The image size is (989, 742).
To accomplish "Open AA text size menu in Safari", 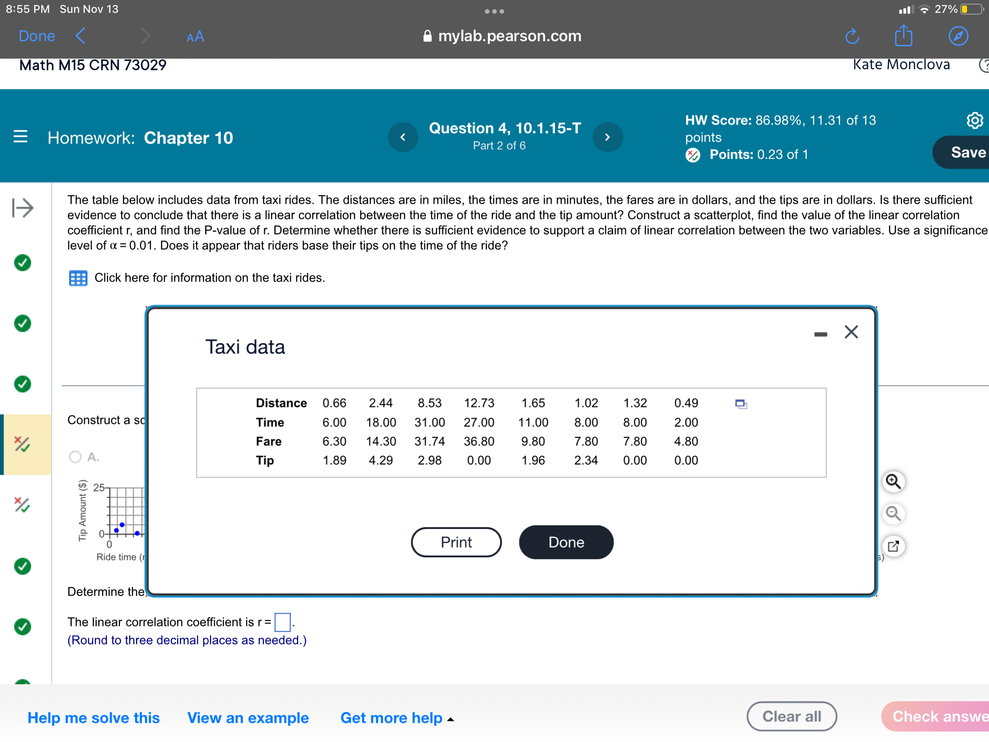I will [x=194, y=36].
